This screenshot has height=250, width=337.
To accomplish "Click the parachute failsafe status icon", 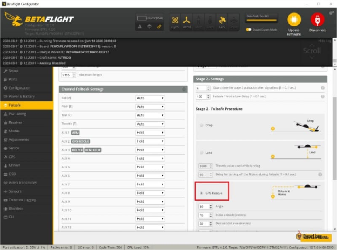I will tap(150, 26).
